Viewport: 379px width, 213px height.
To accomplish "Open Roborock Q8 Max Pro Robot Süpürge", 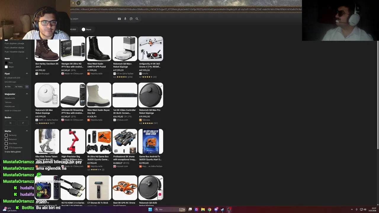I will [151, 104].
